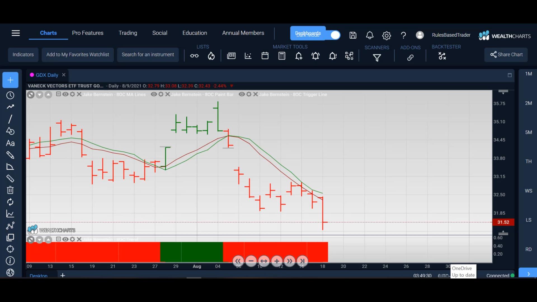Screen dimensions: 537x302
Task: Open the news feed icon
Action: [231, 56]
